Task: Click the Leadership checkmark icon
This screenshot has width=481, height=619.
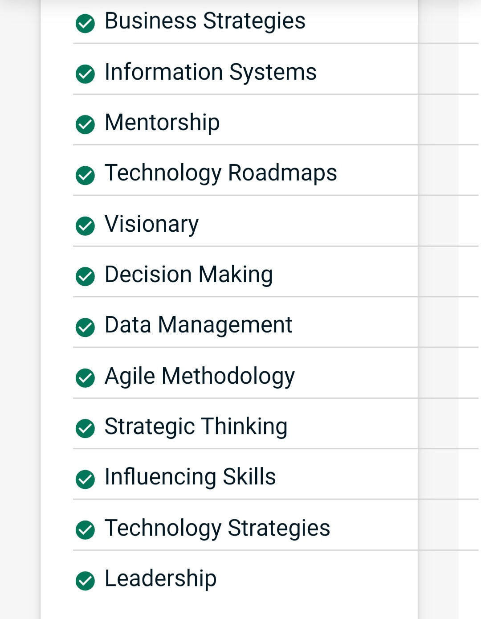Action: click(x=85, y=581)
